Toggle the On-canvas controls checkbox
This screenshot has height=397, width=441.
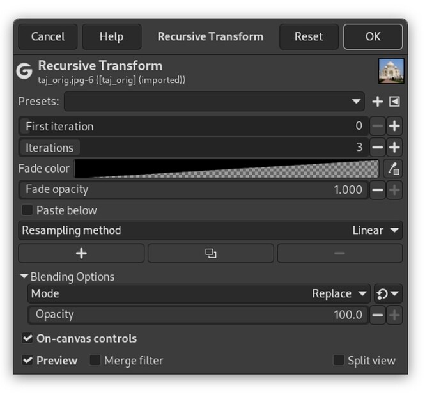click(27, 338)
